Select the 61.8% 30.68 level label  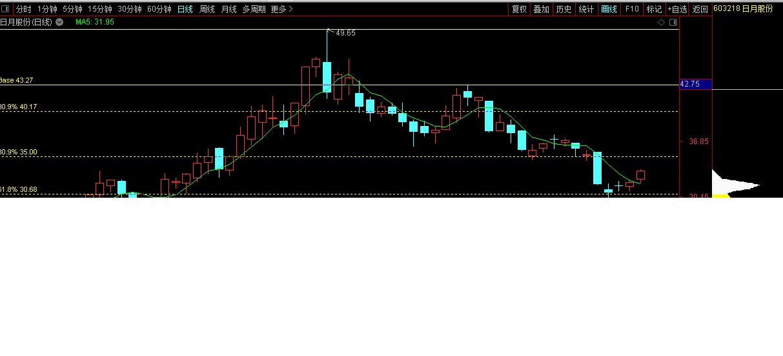click(18, 189)
